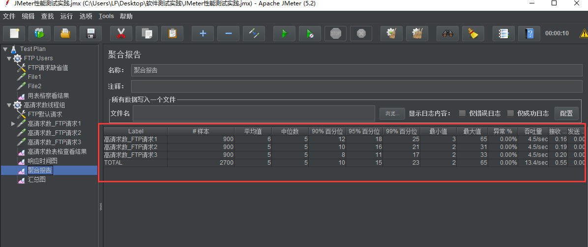Select 聚合报告 in the tree
Image resolution: width=588 pixels, height=247 pixels.
click(40, 171)
